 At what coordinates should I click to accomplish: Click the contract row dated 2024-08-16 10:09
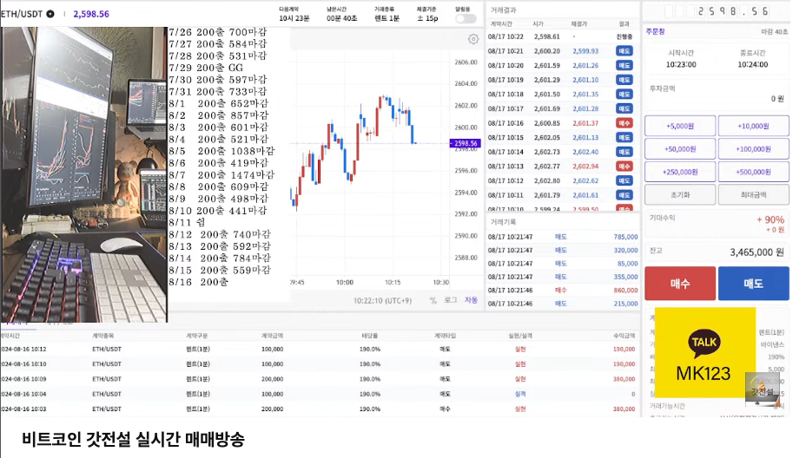point(319,379)
